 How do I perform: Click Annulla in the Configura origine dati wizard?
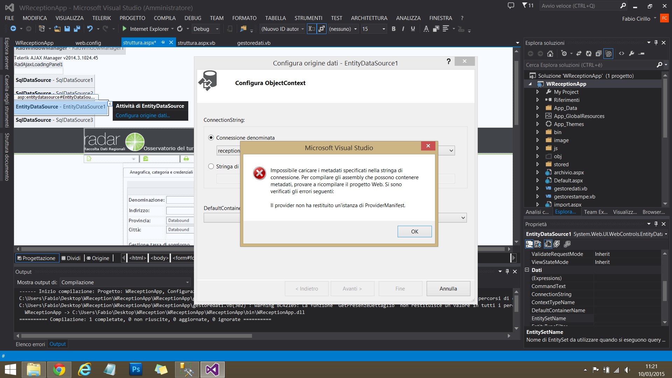[x=448, y=288]
